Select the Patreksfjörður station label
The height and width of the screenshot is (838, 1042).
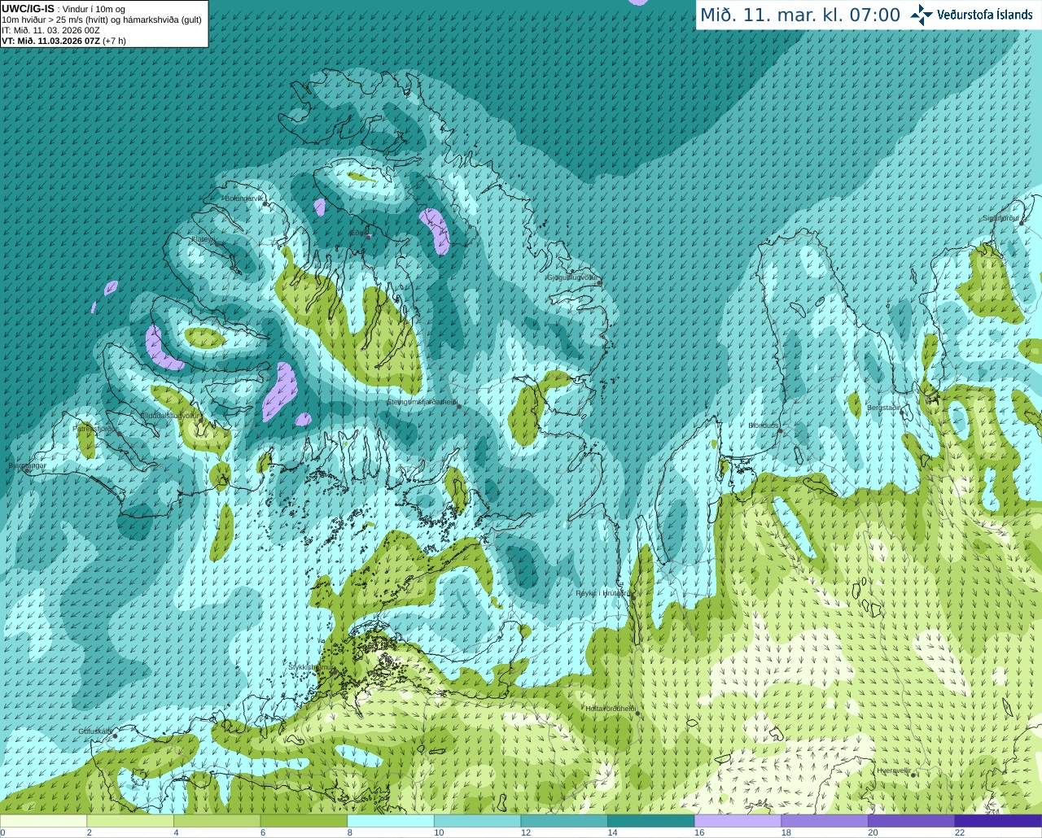(x=94, y=428)
